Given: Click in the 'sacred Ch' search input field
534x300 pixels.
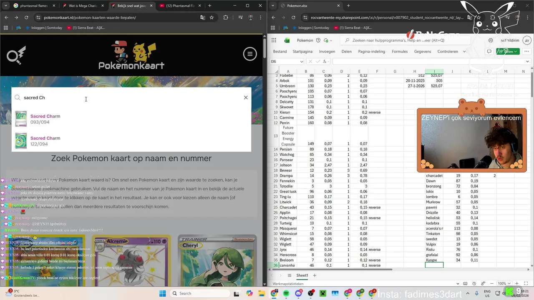Looking at the screenshot, I should tap(131, 97).
